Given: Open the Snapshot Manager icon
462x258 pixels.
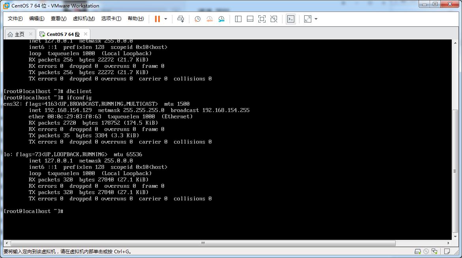Looking at the screenshot, I should (221, 19).
